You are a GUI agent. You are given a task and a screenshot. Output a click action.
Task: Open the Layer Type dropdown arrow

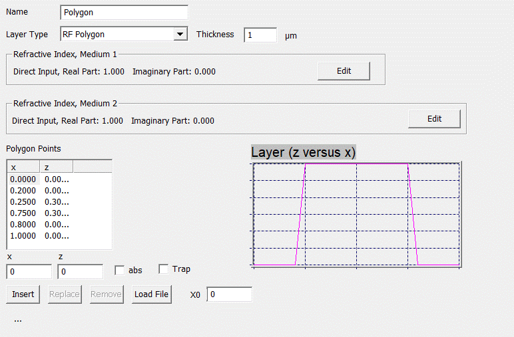(179, 35)
